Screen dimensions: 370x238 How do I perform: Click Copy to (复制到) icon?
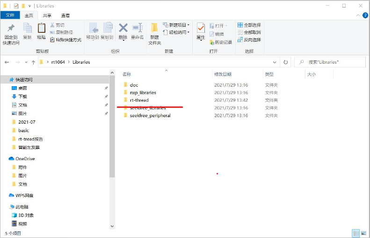click(x=107, y=31)
